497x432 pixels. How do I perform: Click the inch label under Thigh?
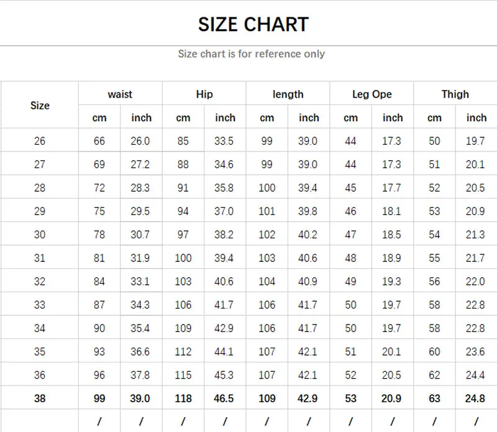[x=476, y=117]
